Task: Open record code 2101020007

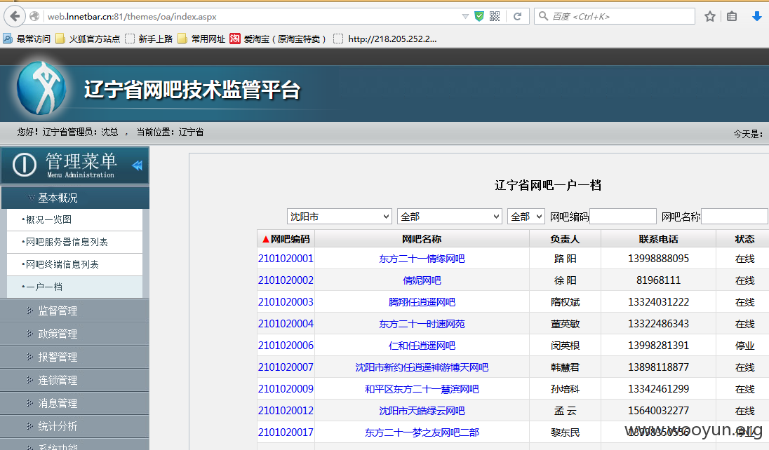Action: click(x=286, y=367)
